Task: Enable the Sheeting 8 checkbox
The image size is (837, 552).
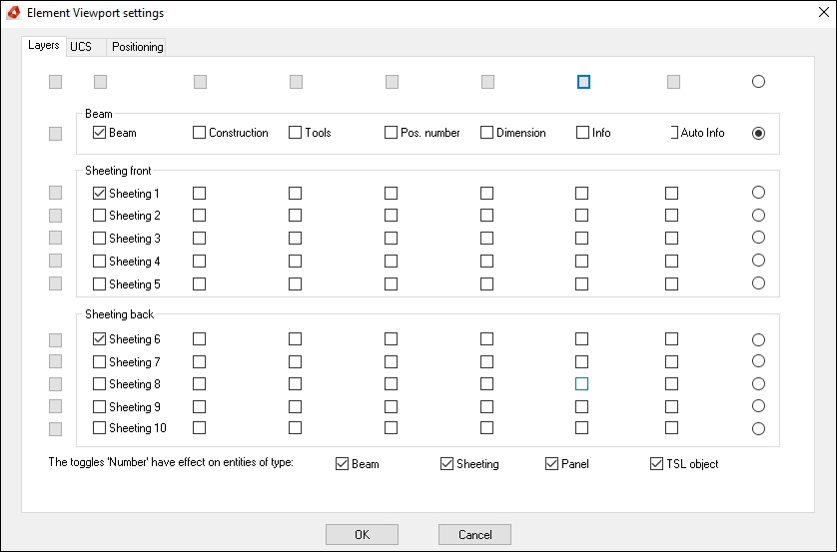Action: [99, 383]
